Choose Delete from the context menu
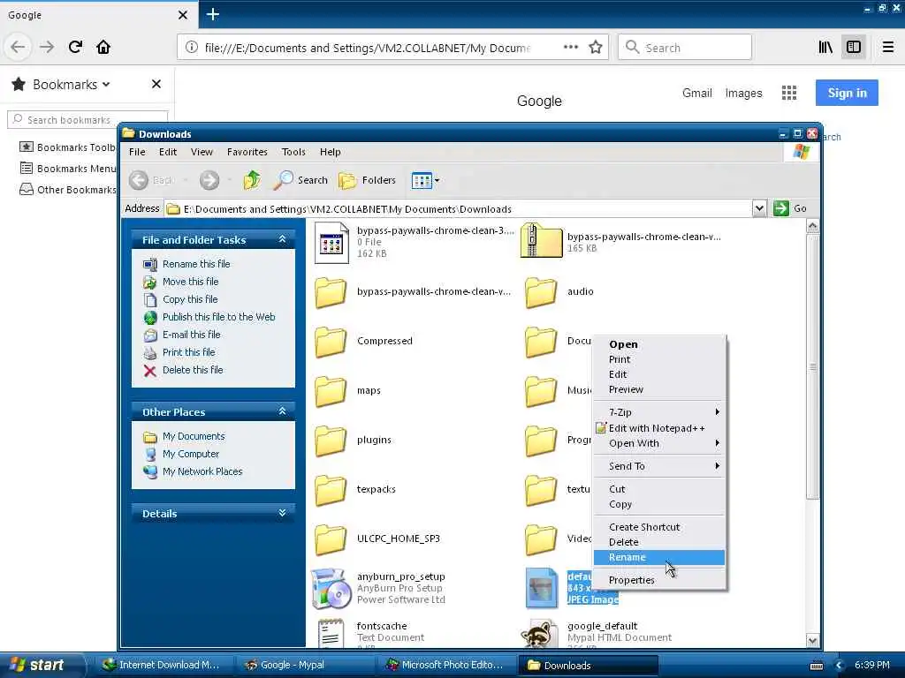The height and width of the screenshot is (678, 905). tap(659, 542)
